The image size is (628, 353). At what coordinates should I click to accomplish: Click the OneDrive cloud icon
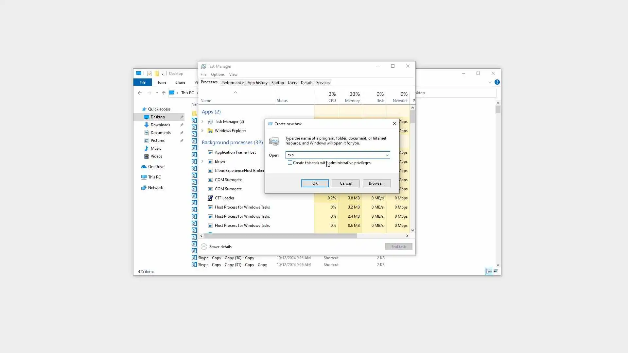144,167
